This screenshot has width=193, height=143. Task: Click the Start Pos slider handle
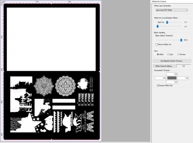click(x=167, y=22)
